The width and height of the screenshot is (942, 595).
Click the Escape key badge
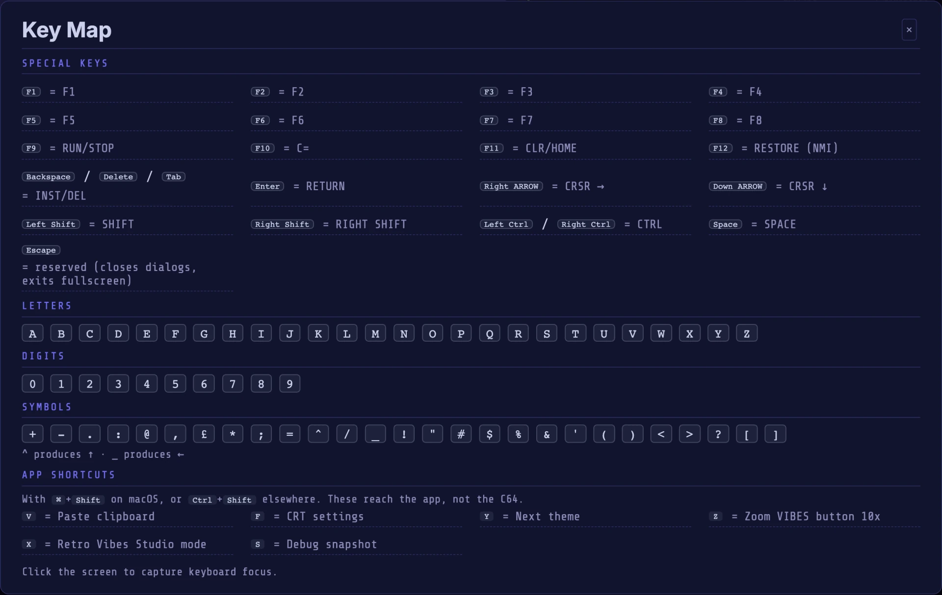(x=41, y=250)
